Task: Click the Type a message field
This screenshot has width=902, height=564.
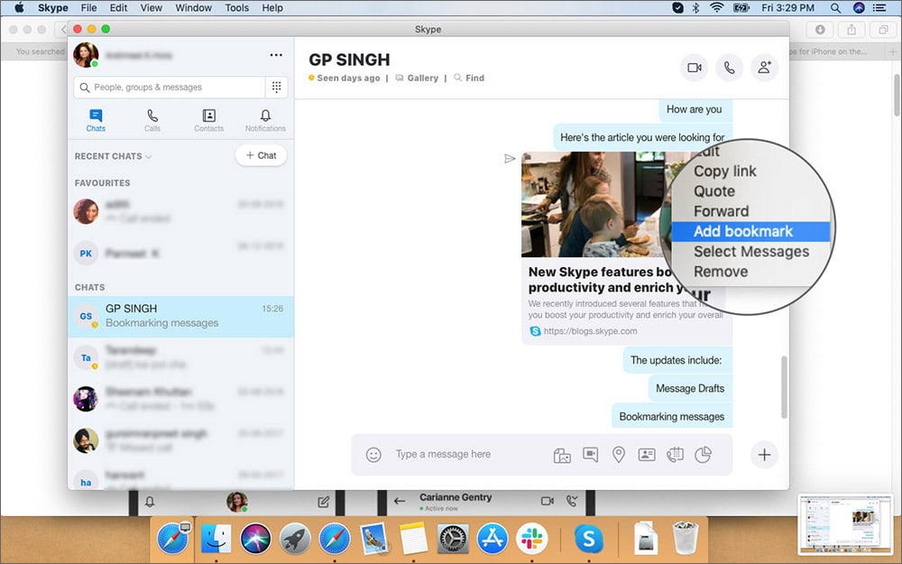Action: coord(460,455)
